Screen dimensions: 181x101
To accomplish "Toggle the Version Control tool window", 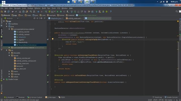I will point(35,97).
